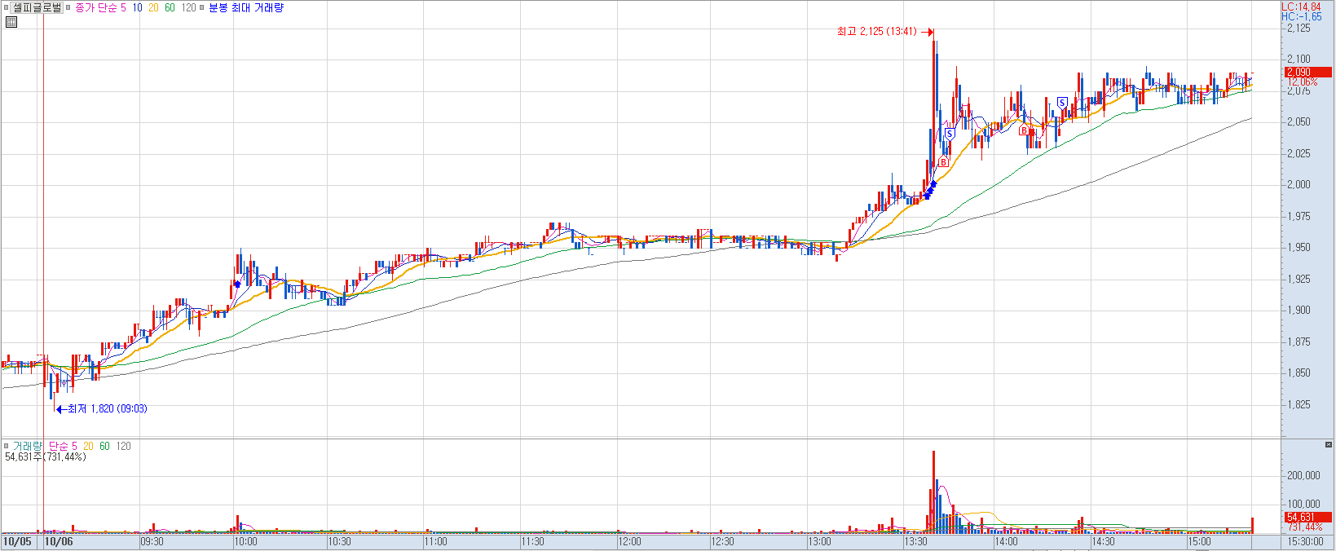Select the orange 20 moving average legend in price panel
Image resolution: width=1336 pixels, height=551 pixels.
coord(153,7)
